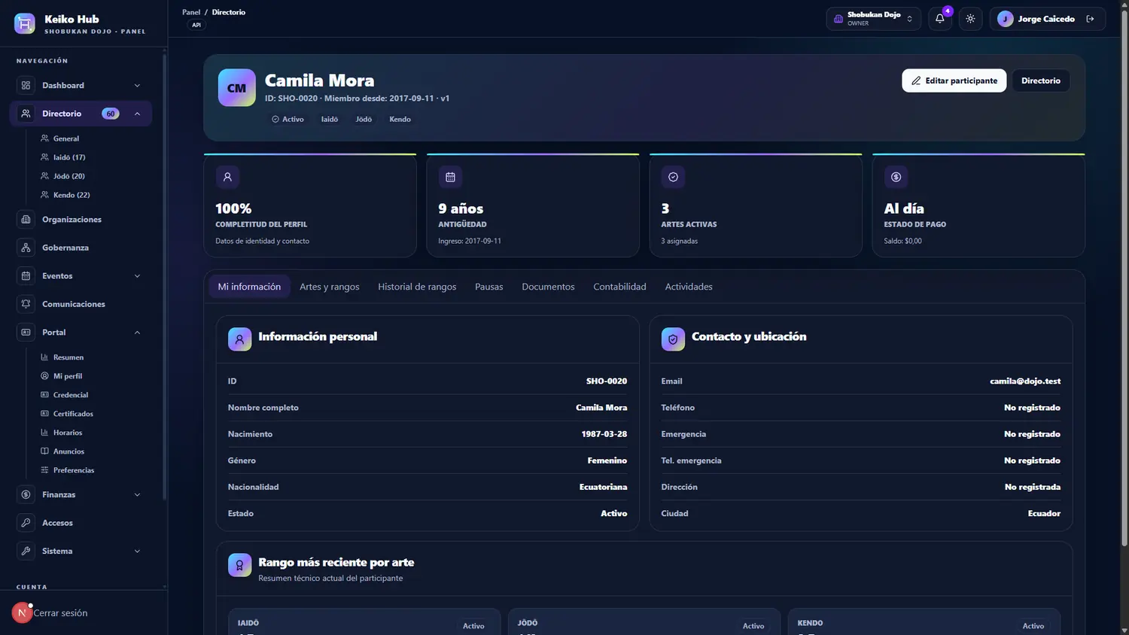Expand the Dashboard menu chevron

tap(137, 86)
